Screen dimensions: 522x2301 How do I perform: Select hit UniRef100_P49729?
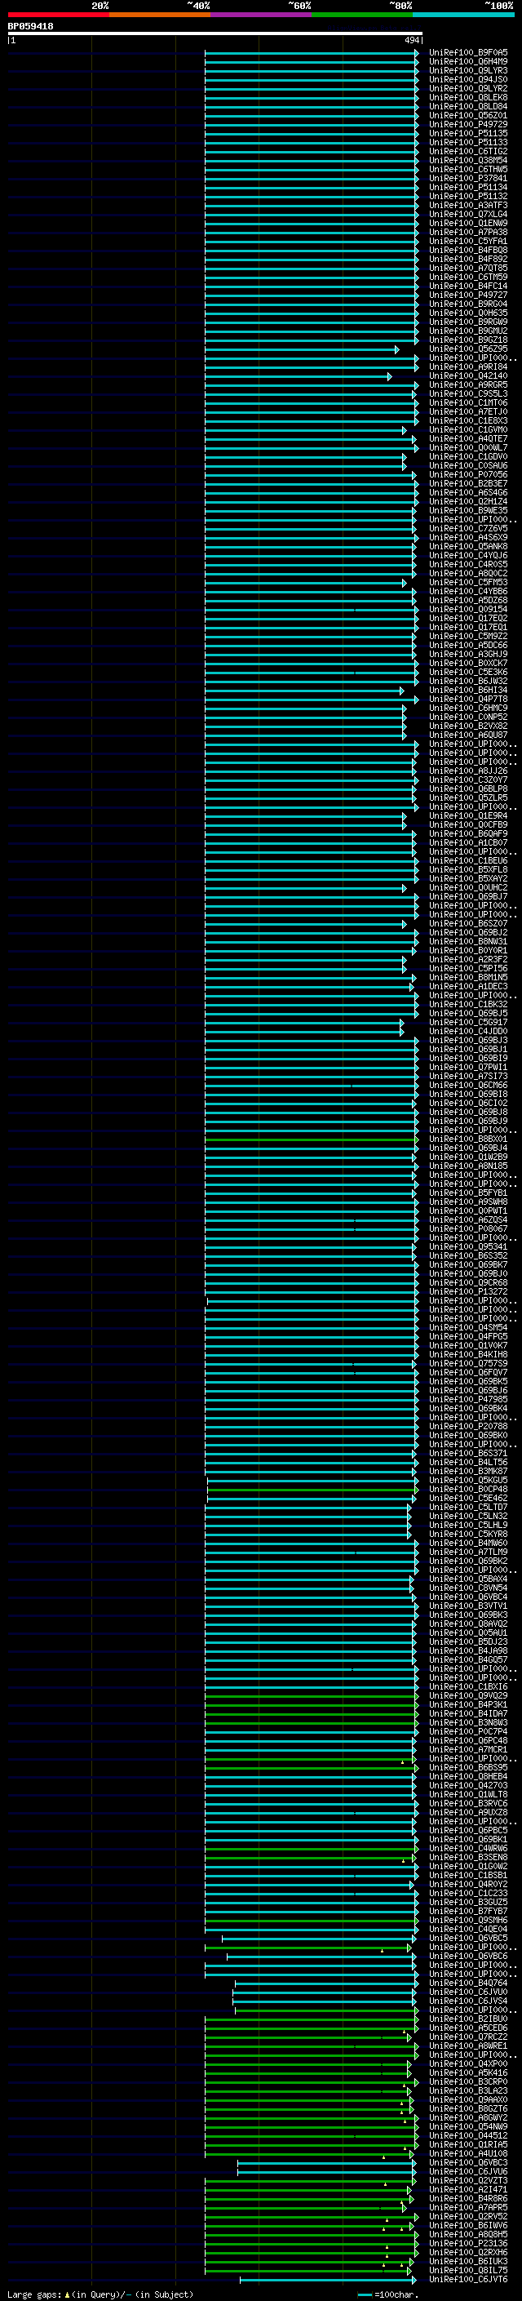tap(467, 124)
